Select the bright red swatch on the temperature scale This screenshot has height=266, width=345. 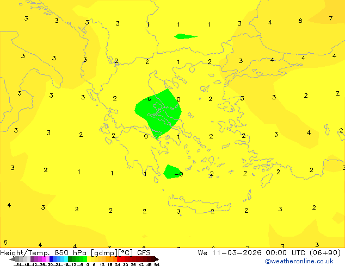(119, 259)
